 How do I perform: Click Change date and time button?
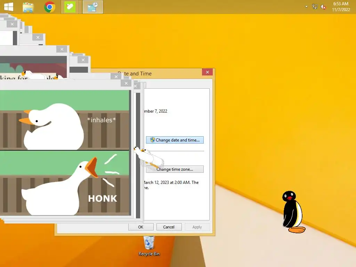coord(175,140)
